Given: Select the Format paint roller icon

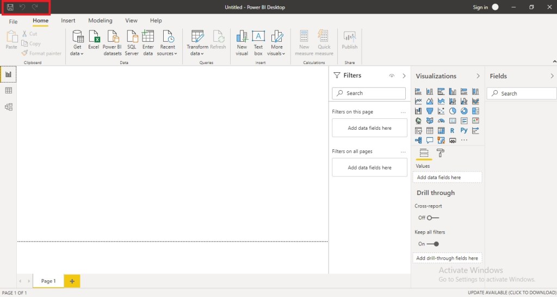Looking at the screenshot, I should click(x=441, y=153).
